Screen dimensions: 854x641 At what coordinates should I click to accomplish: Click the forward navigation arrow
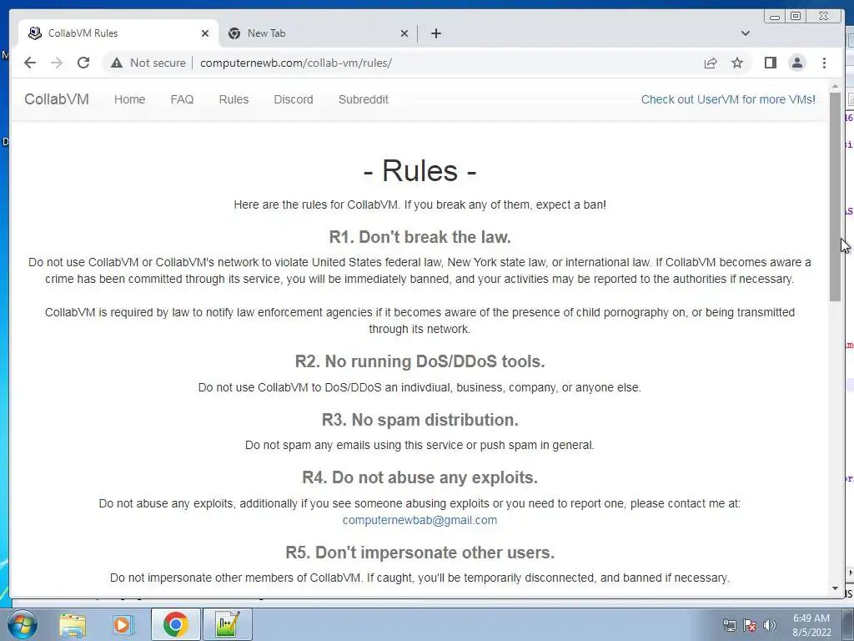click(x=57, y=63)
